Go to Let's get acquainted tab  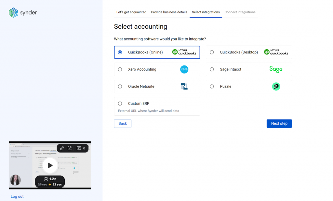coord(131,12)
